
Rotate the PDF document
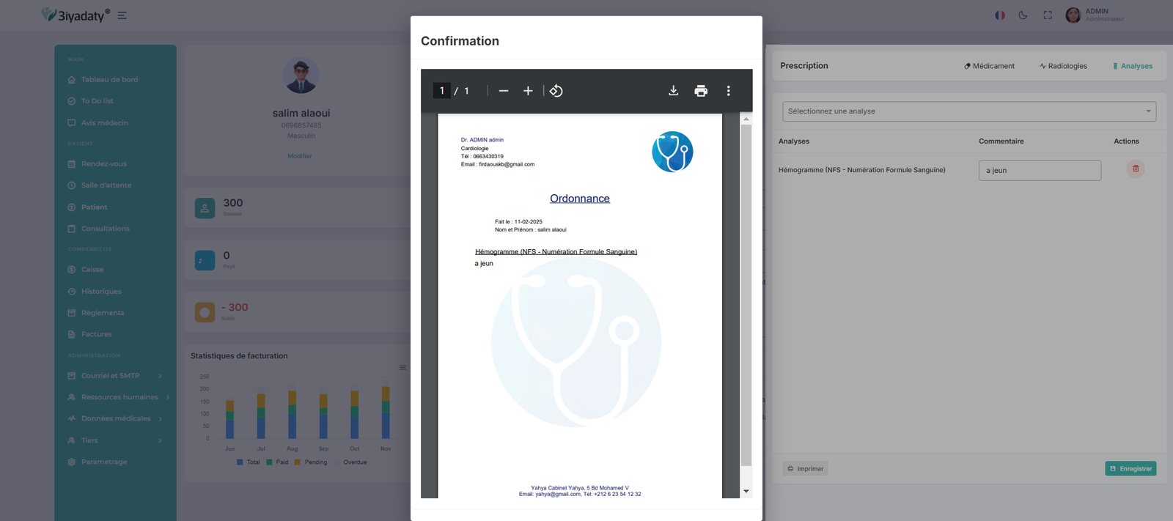click(x=556, y=91)
